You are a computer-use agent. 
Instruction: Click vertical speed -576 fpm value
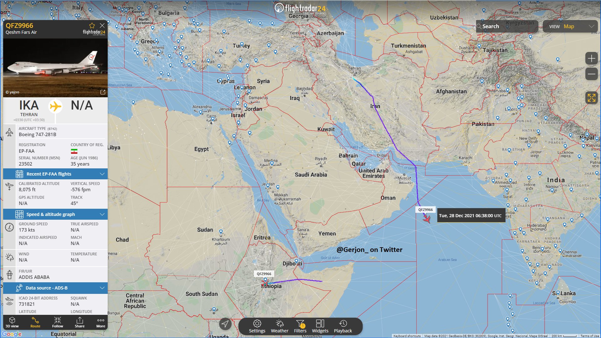[x=80, y=189]
